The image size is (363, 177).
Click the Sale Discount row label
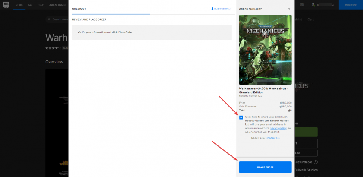pos(247,107)
